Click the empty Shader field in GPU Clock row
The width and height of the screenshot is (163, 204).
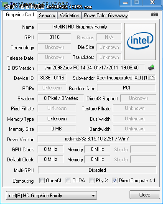[143, 149]
